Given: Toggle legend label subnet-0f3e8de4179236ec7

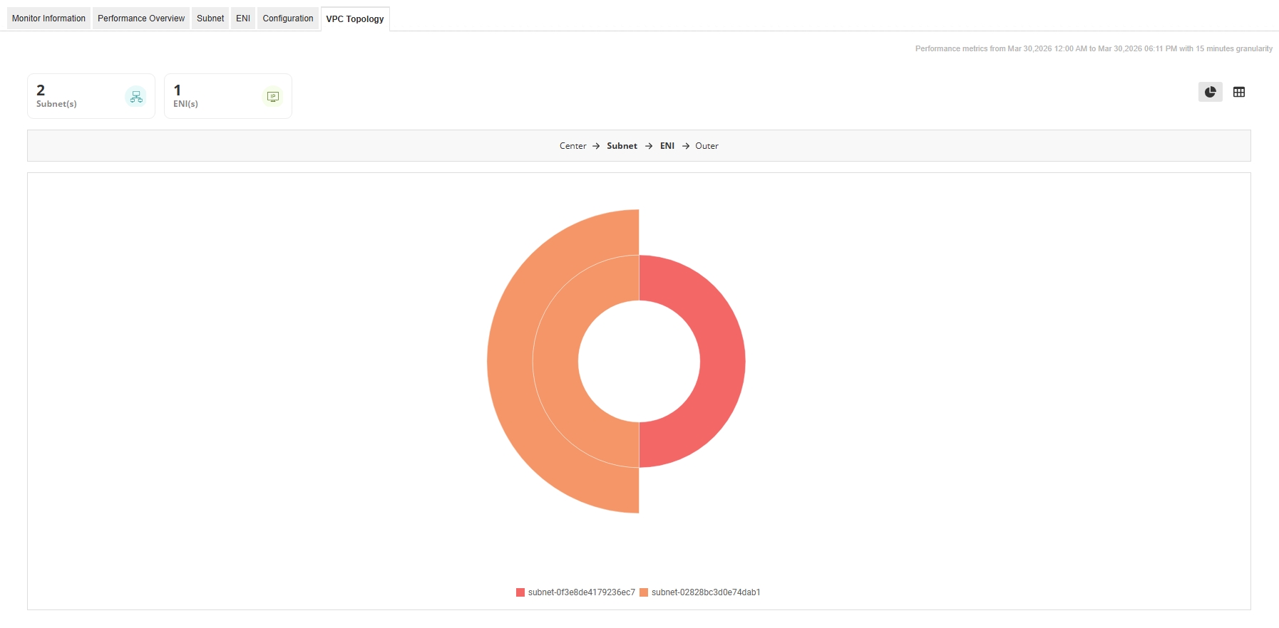Looking at the screenshot, I should pyautogui.click(x=582, y=592).
